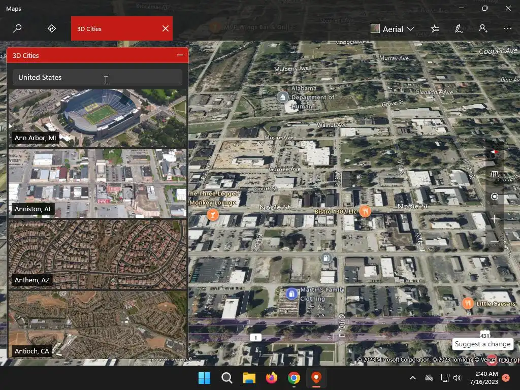Click the Suggest a change button
Image resolution: width=520 pixels, height=390 pixels.
(x=482, y=344)
